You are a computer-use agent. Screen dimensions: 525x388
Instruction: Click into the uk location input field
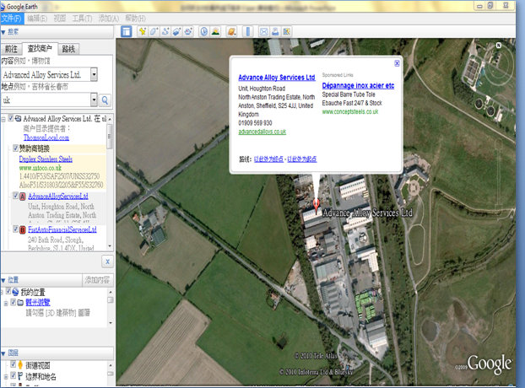point(46,100)
